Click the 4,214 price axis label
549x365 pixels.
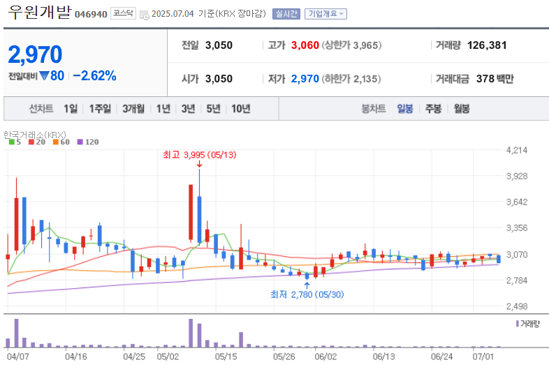point(517,150)
